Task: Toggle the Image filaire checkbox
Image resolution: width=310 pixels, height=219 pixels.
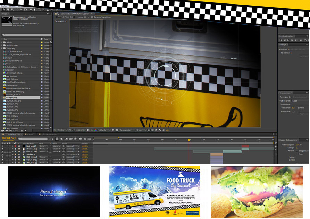Action: pyautogui.click(x=297, y=151)
